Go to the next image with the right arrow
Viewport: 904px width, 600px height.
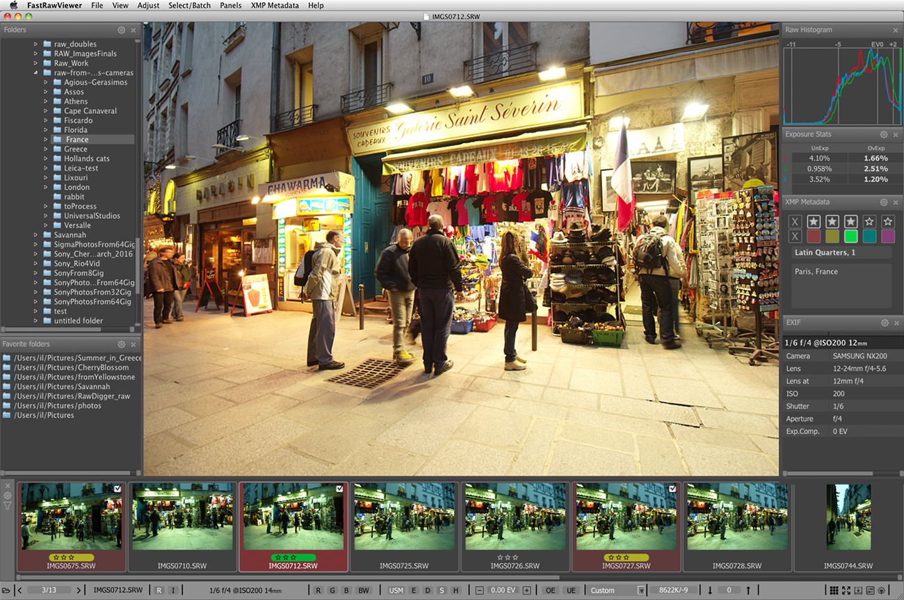[x=79, y=590]
